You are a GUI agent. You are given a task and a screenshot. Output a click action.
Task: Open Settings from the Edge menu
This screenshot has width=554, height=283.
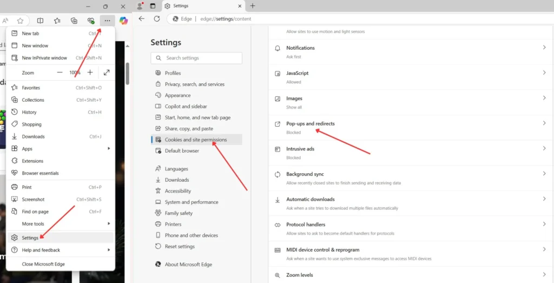point(61,238)
